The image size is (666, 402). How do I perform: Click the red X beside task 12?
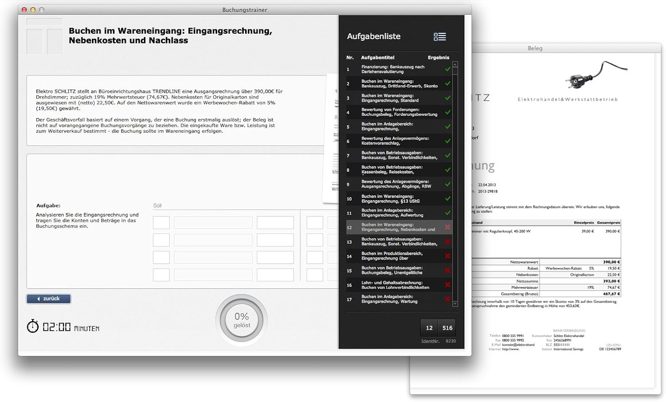448,227
